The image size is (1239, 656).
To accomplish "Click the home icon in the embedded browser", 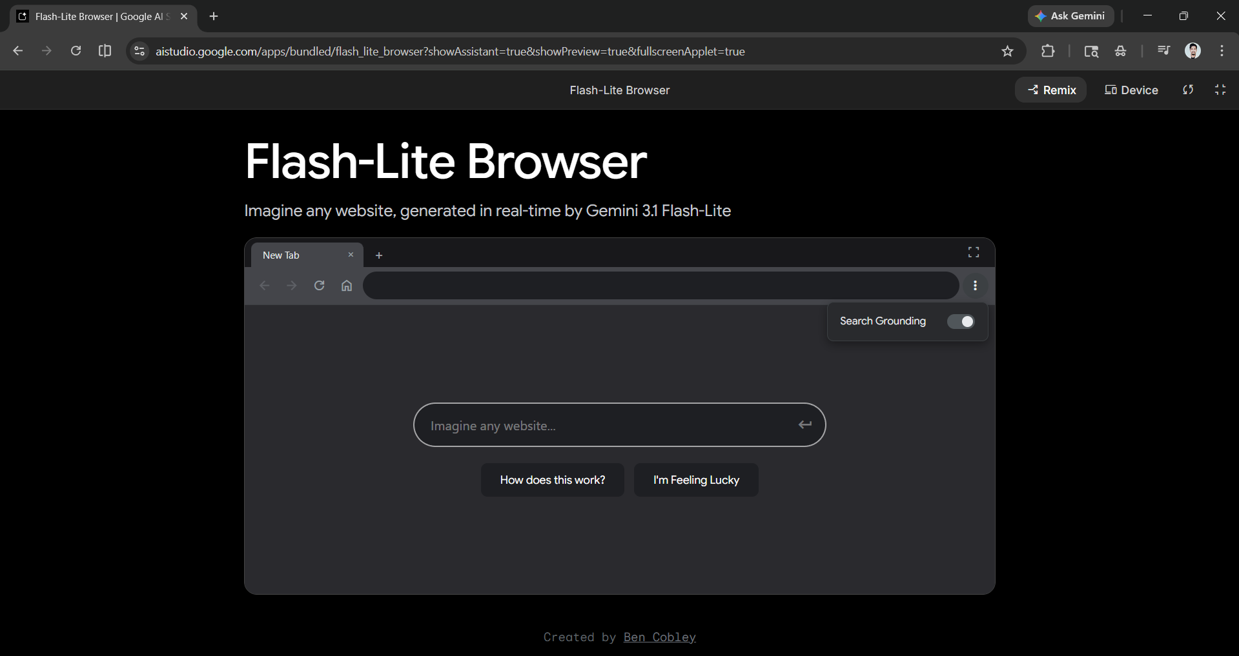I will click(347, 285).
